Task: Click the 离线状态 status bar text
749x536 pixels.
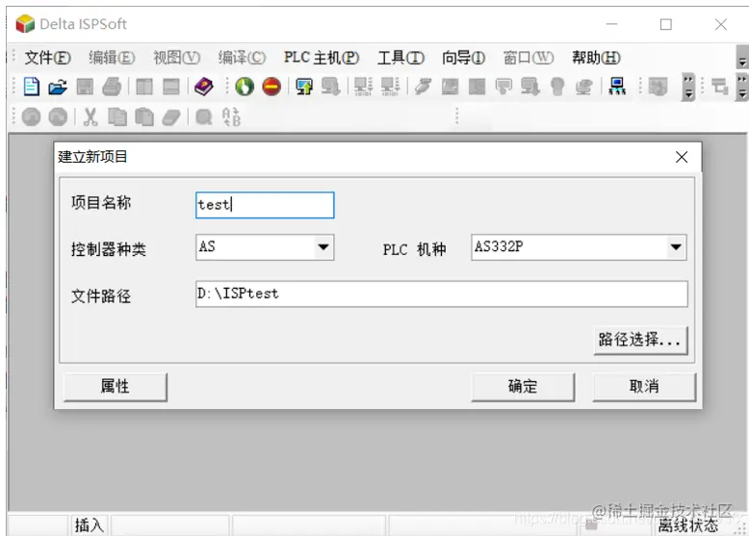Action: point(687,525)
